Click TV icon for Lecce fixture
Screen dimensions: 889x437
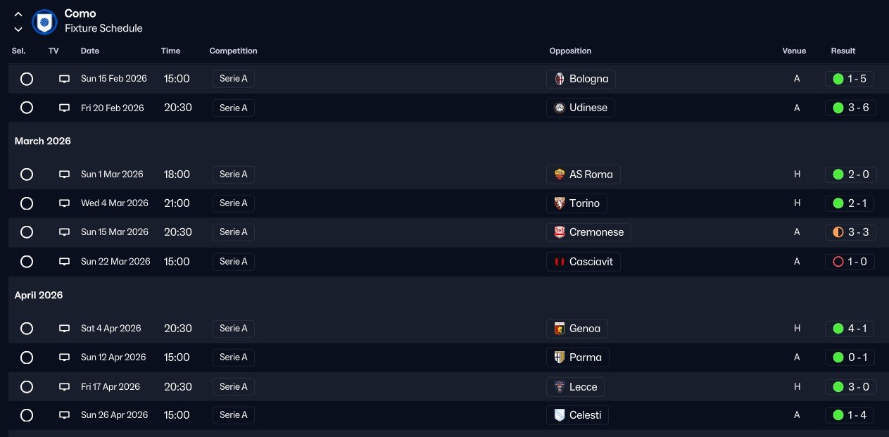click(64, 387)
